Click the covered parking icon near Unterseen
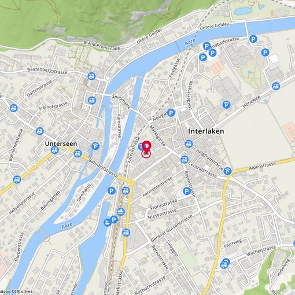The image size is (295, 295). 95,146
